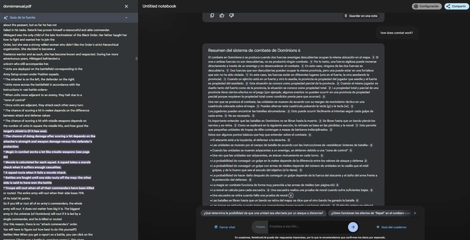
Task: Click source line '* A squad routs when it fails a morale check.'
Action: [35, 172]
